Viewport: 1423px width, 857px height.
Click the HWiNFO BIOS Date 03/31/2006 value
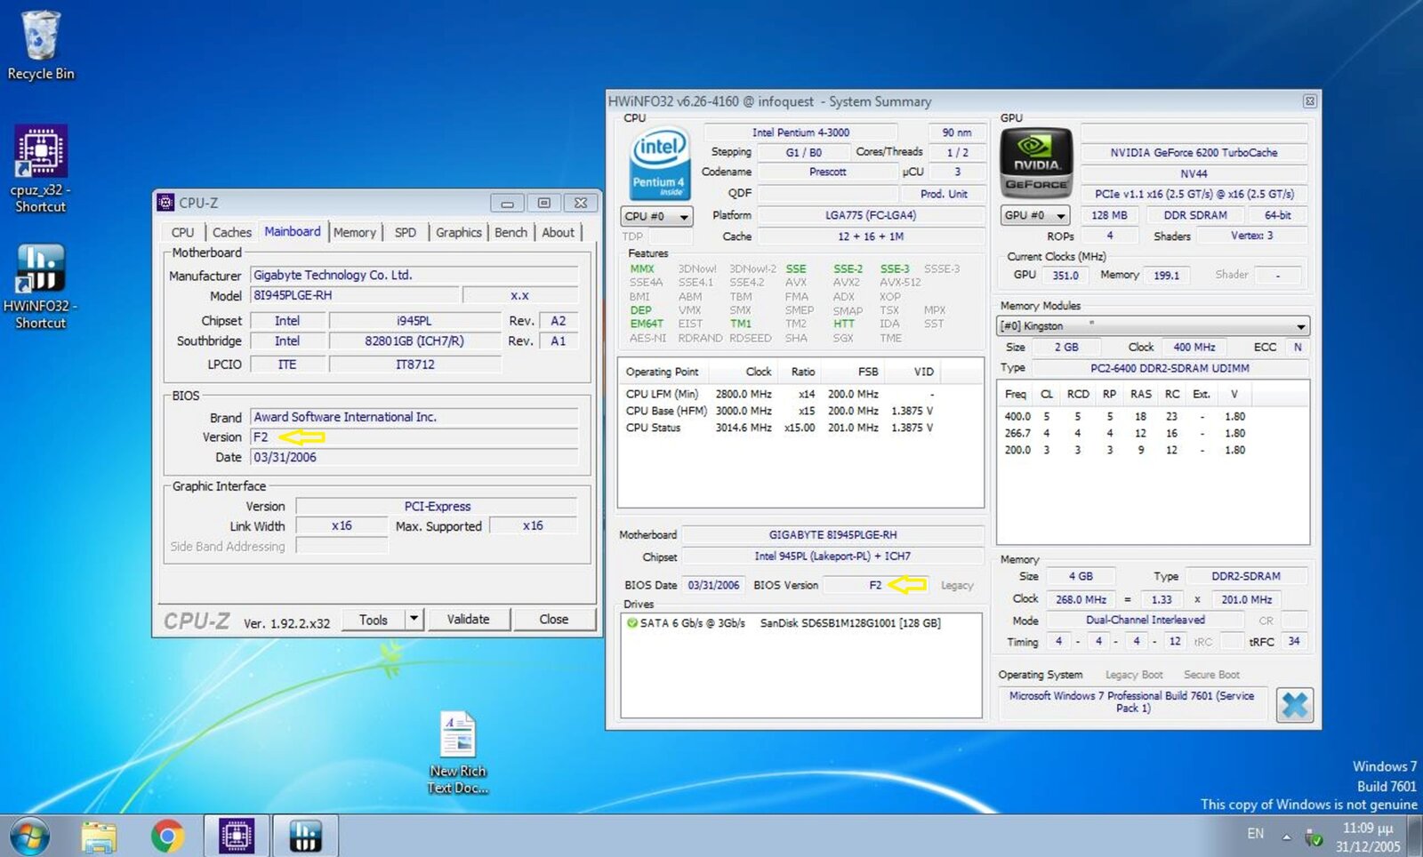click(713, 585)
